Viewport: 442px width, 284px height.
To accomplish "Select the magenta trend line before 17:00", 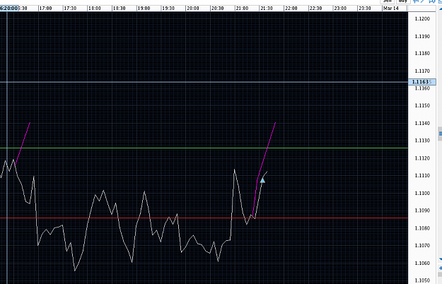I will (x=23, y=143).
